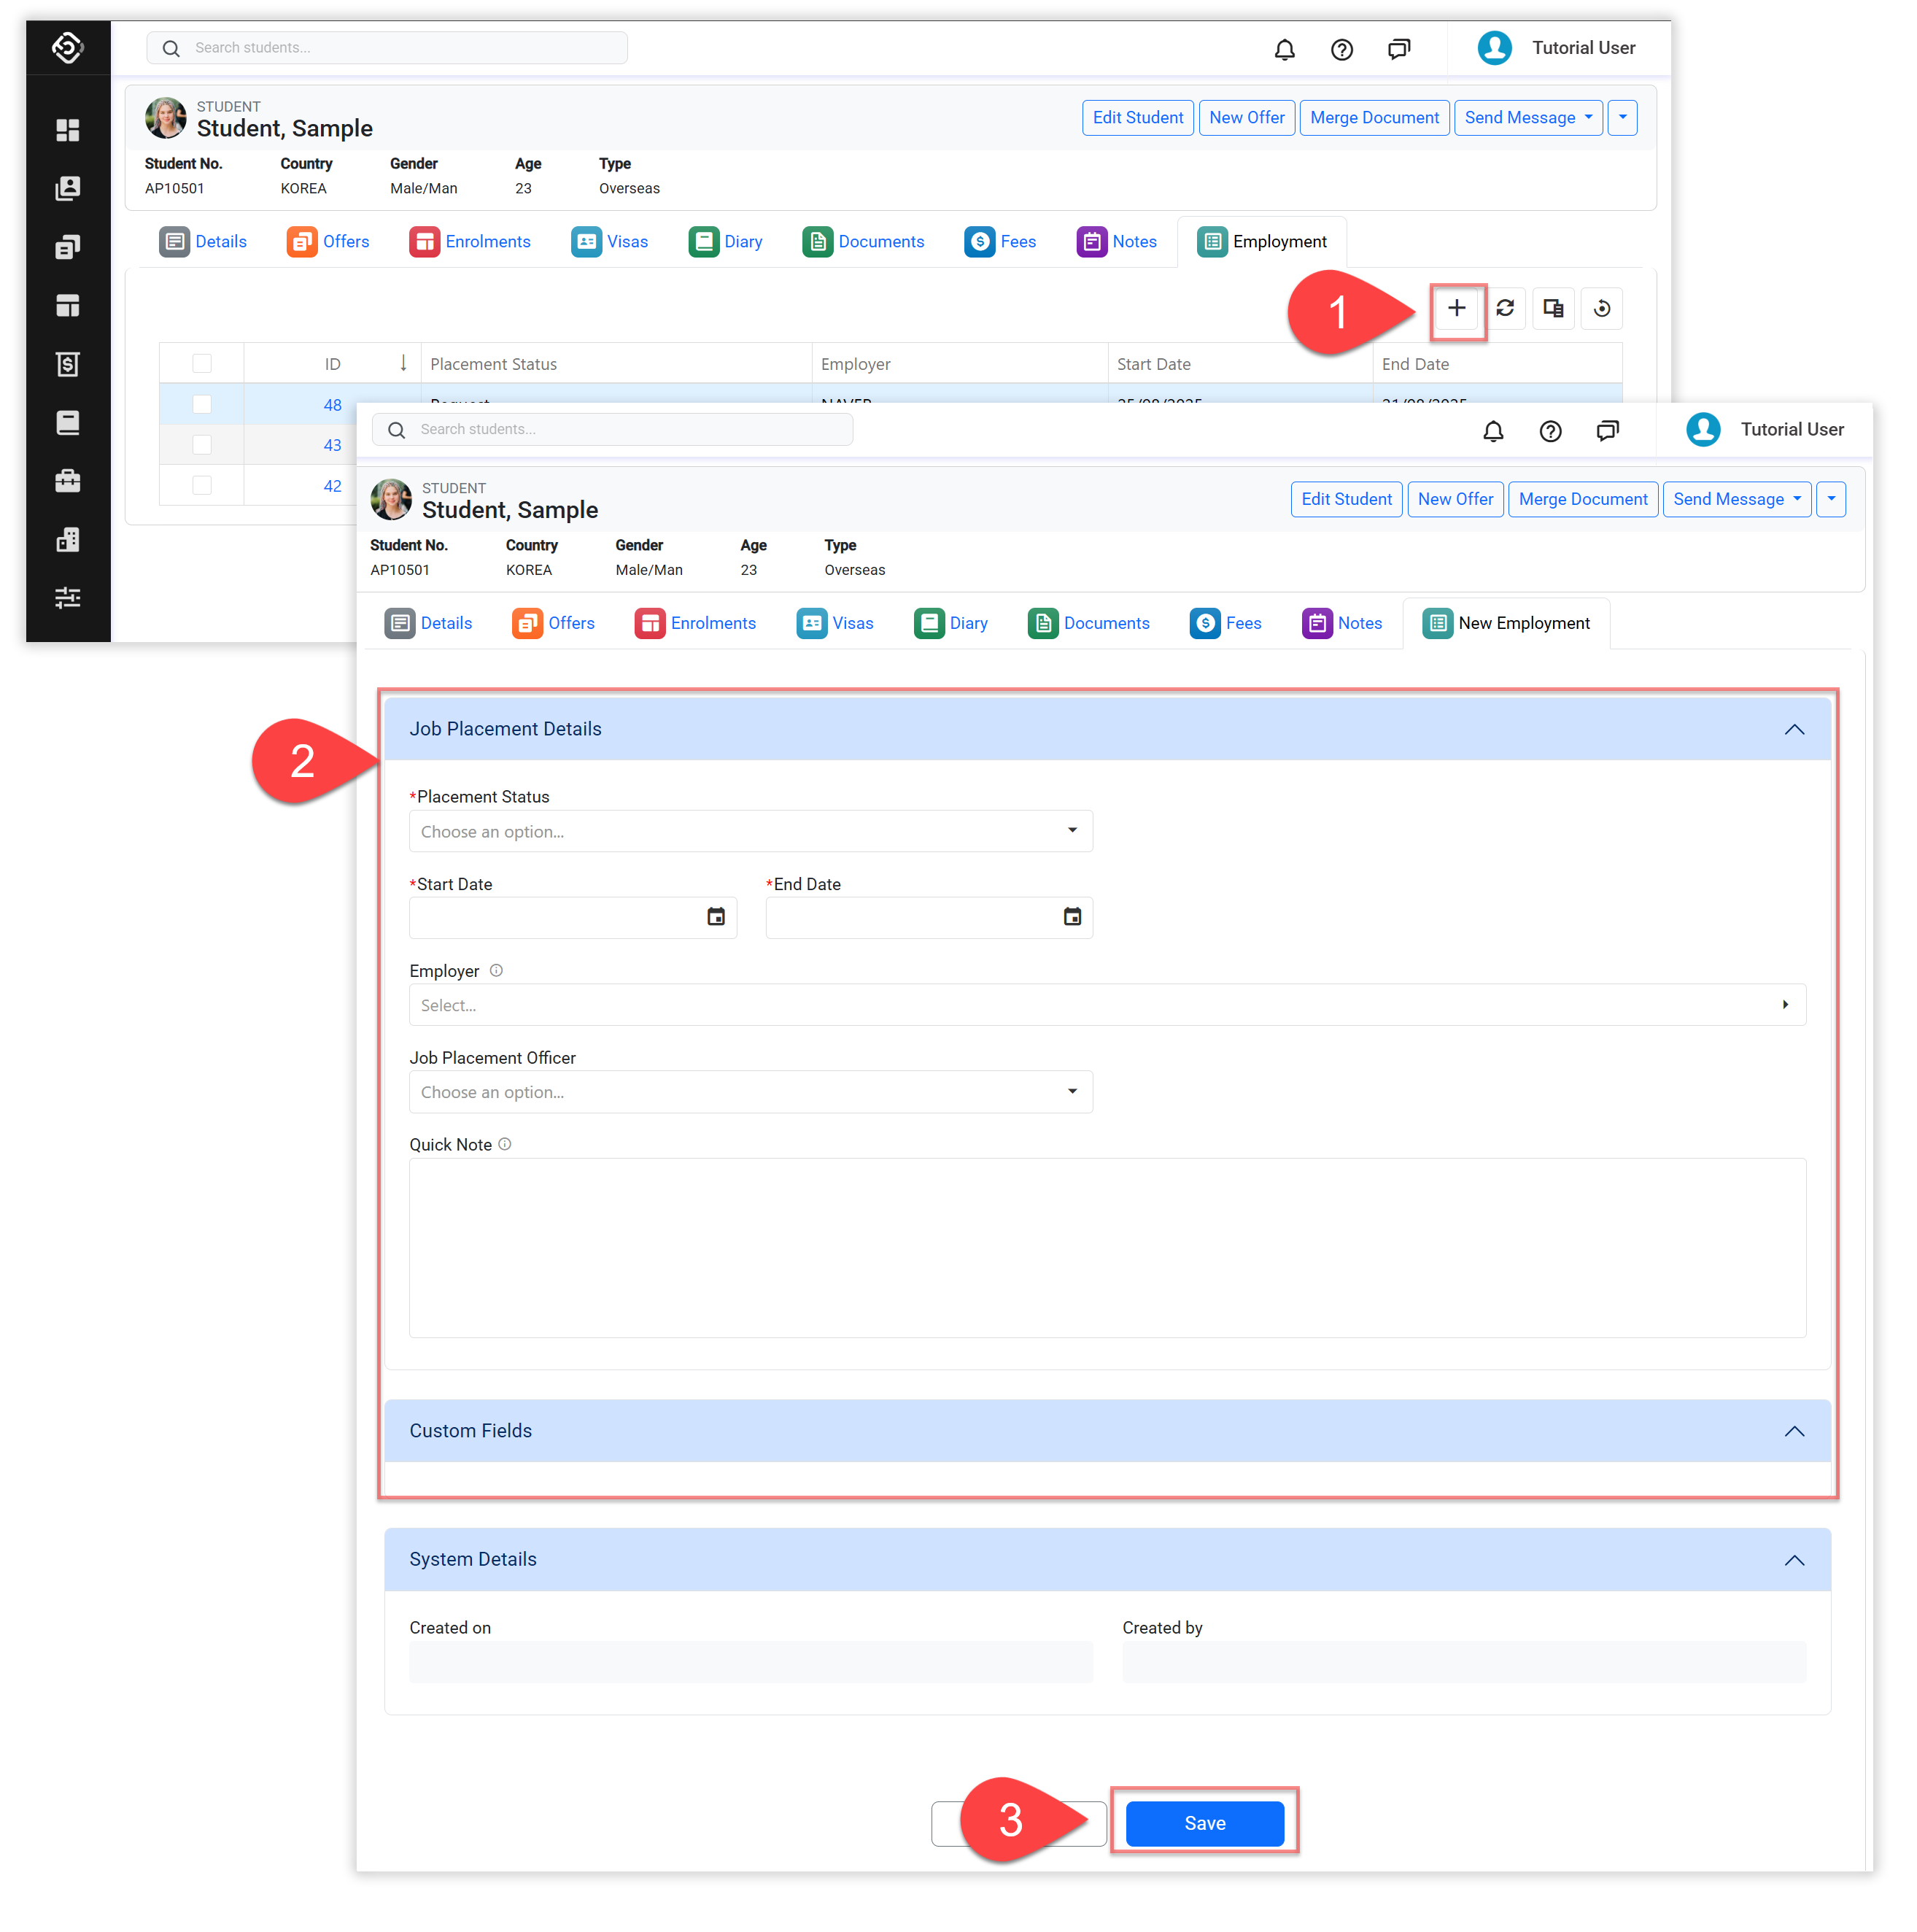Click the plus icon to add employment
Image resolution: width=1917 pixels, height=1932 pixels.
pyautogui.click(x=1456, y=308)
